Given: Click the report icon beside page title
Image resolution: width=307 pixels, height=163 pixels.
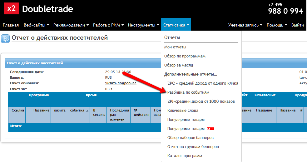Looking at the screenshot, I should point(5,38).
